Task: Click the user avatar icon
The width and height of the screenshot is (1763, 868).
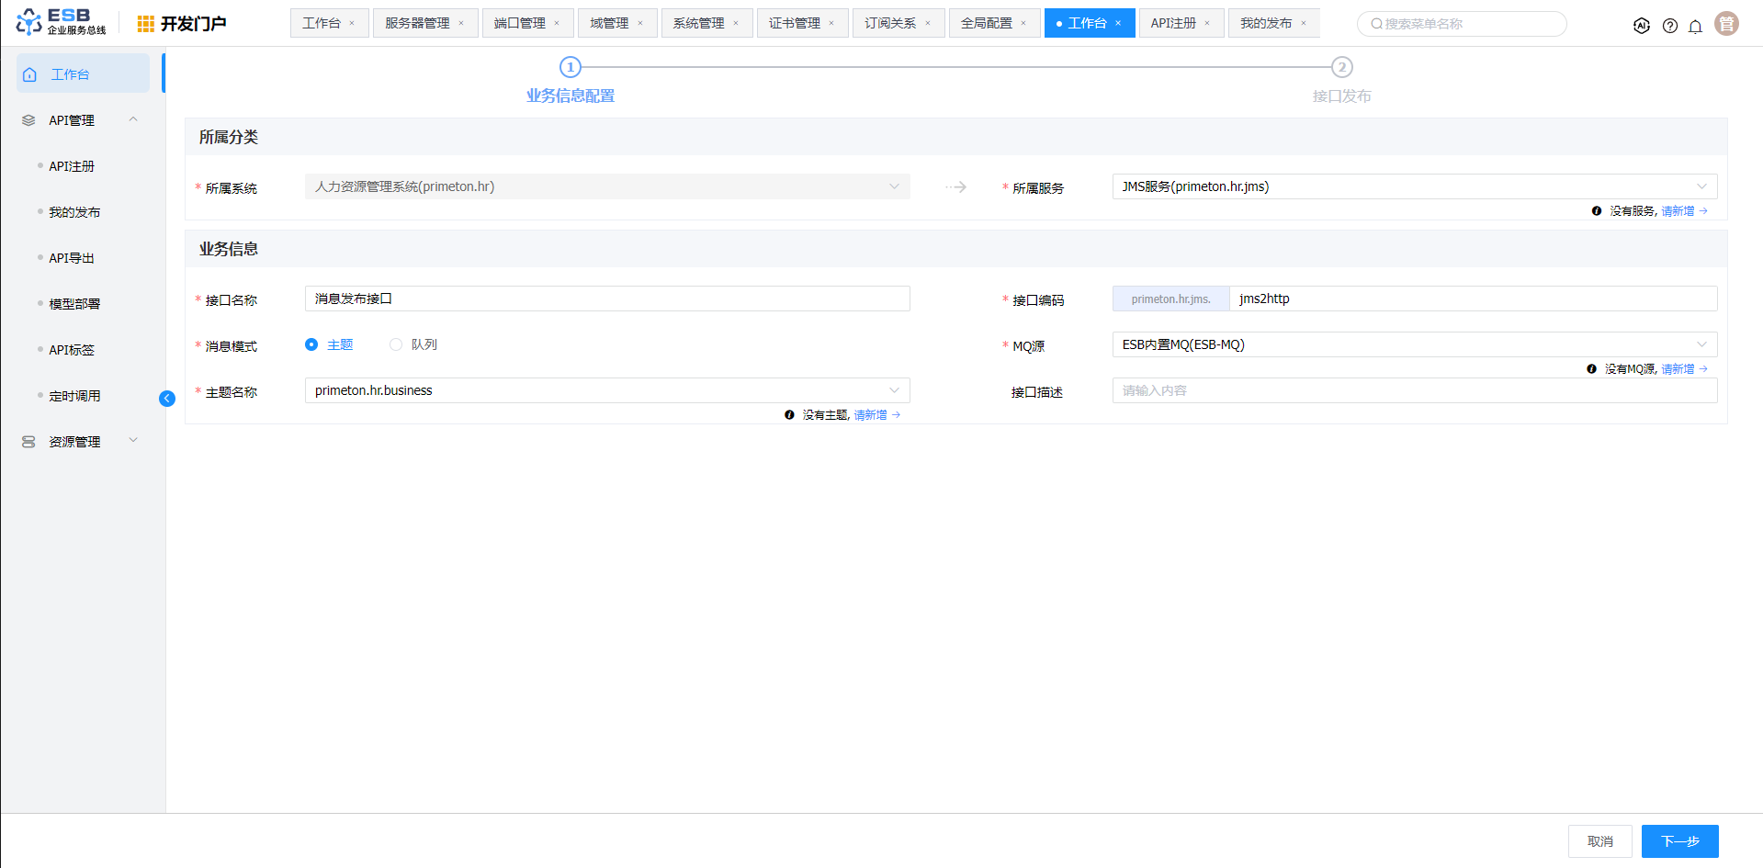Action: click(x=1726, y=24)
